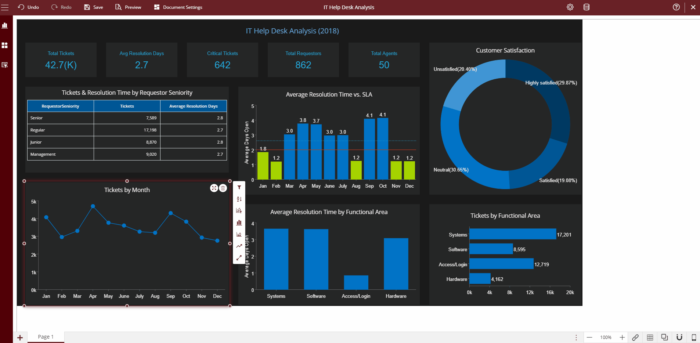Click the Save button

93,7
